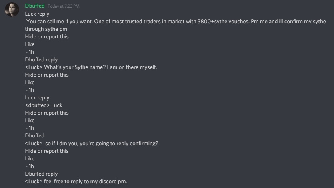The height and width of the screenshot is (188, 334).
Task: Click Hide or report this under <dbuffed> Luck
Action: (x=47, y=113)
